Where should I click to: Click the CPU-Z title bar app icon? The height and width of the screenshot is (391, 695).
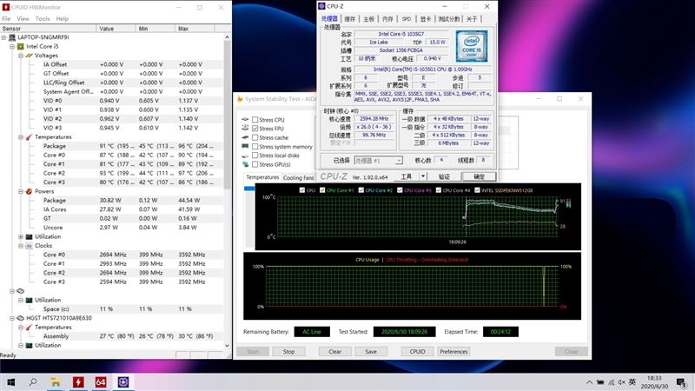pyautogui.click(x=322, y=6)
